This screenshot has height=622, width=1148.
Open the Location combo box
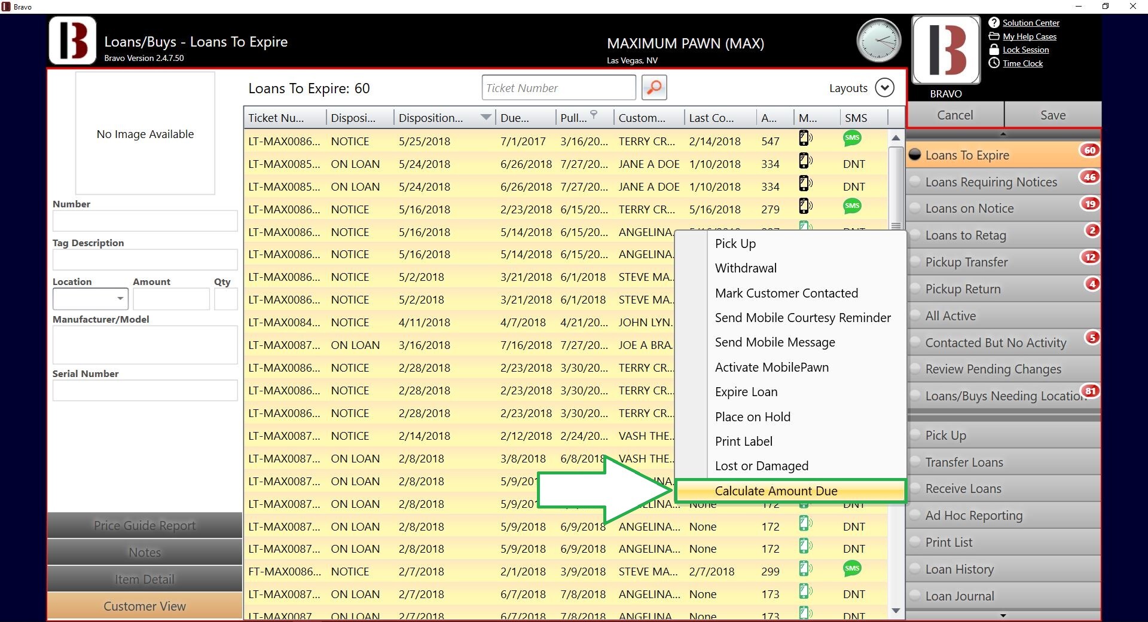(x=90, y=298)
